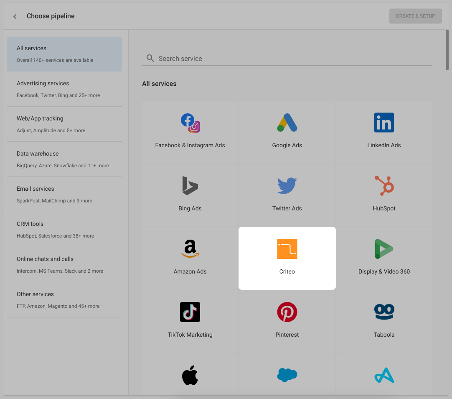Click the TikTok Marketing label
This screenshot has width=452, height=399.
190,335
